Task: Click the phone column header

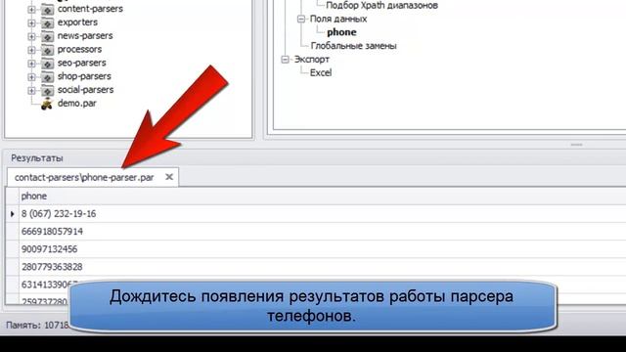Action: [x=34, y=196]
